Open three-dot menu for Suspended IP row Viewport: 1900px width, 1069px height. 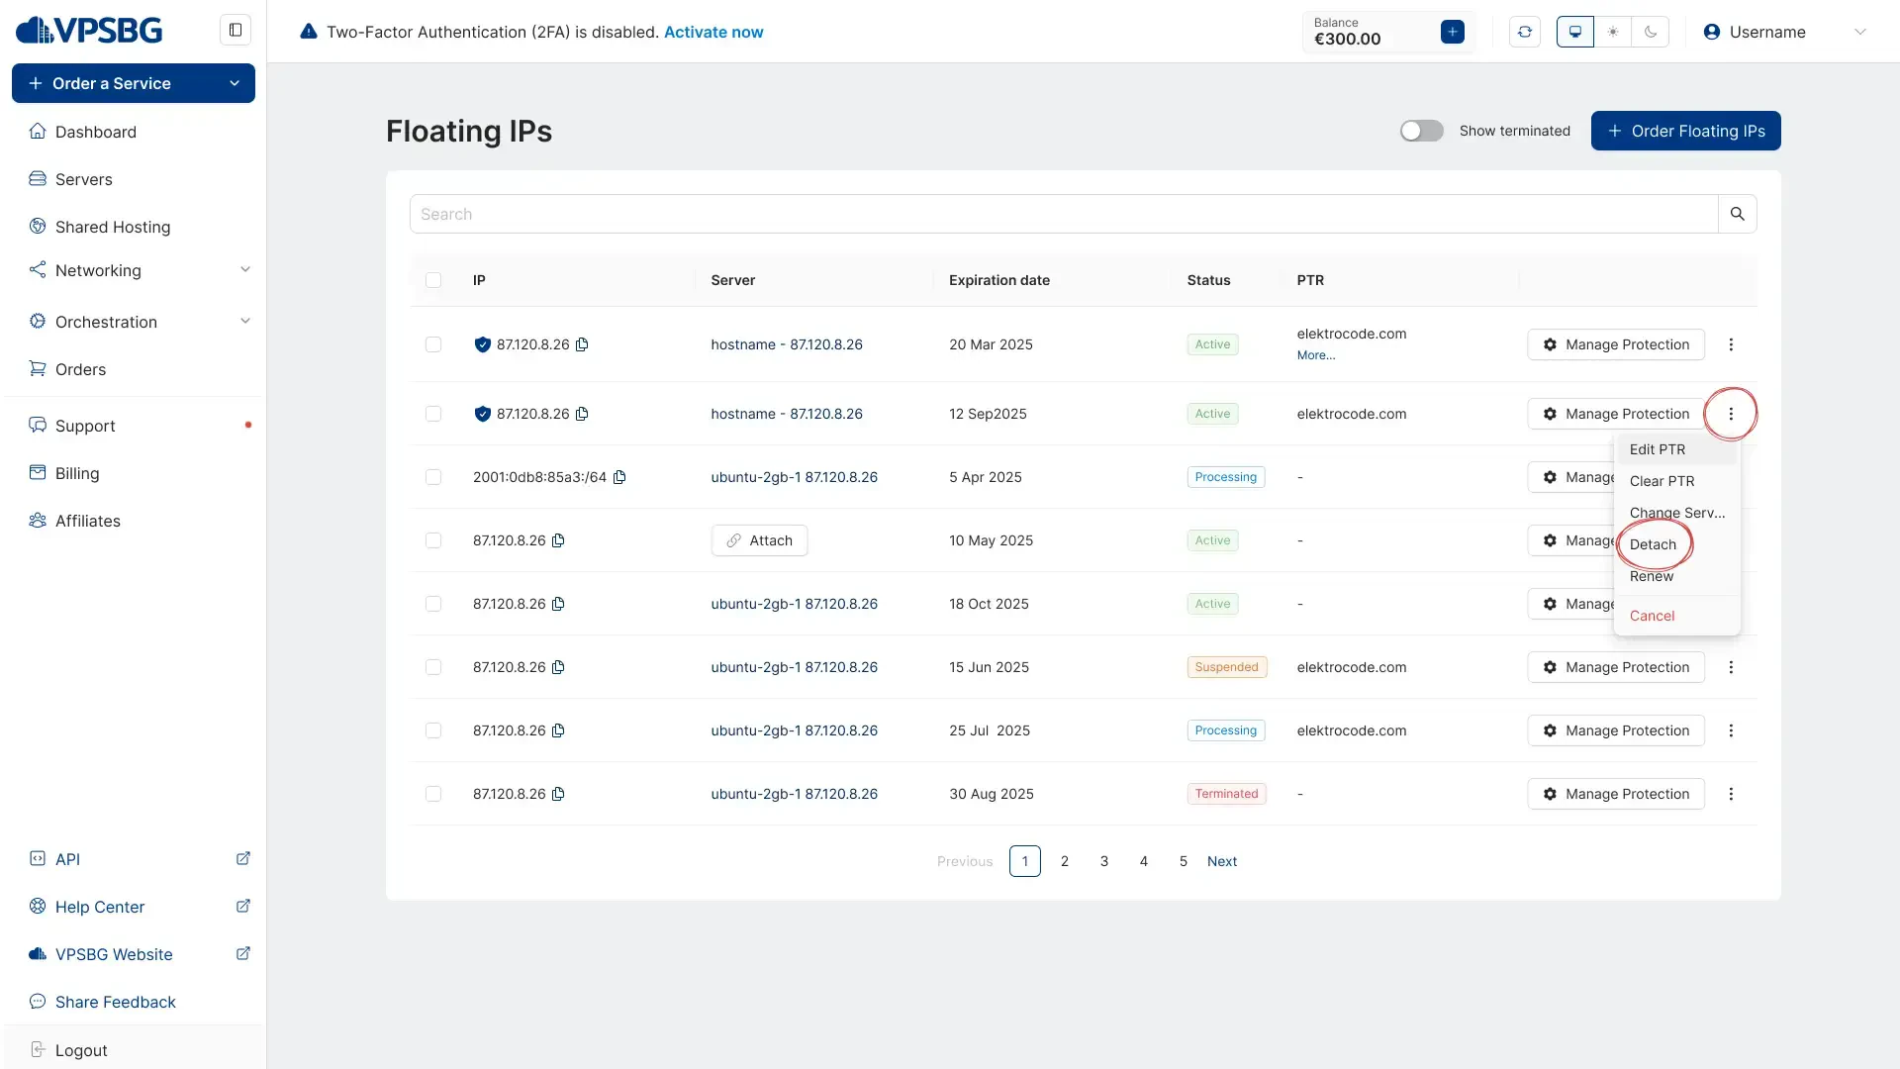pos(1731,667)
